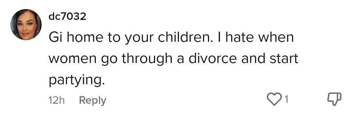
Task: Click the word "partying." in the comment
Action: pos(77,81)
